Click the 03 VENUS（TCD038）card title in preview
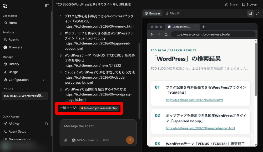 [x=205, y=144]
